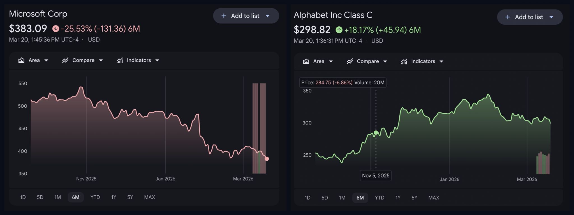The image size is (574, 215).
Task: Click the green Nov 5 data point on Alphabet chart
Action: pos(376,133)
